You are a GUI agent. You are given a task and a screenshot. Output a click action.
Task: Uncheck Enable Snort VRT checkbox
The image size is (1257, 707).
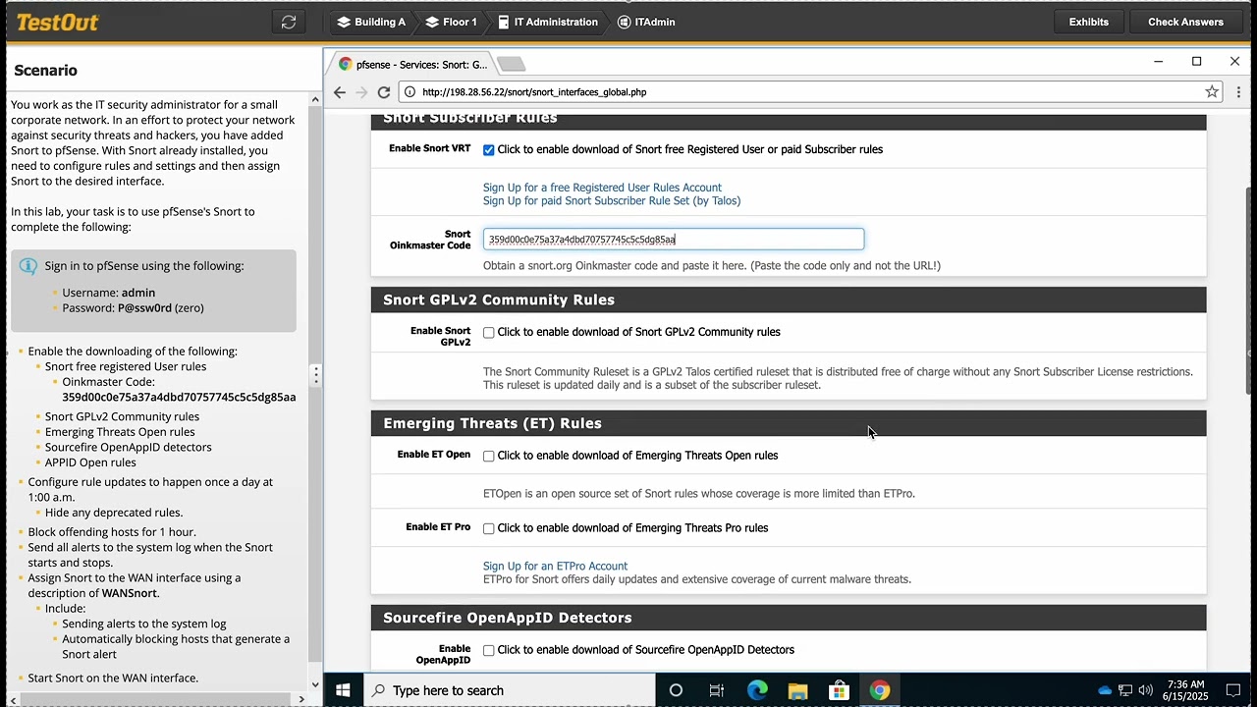[488, 150]
